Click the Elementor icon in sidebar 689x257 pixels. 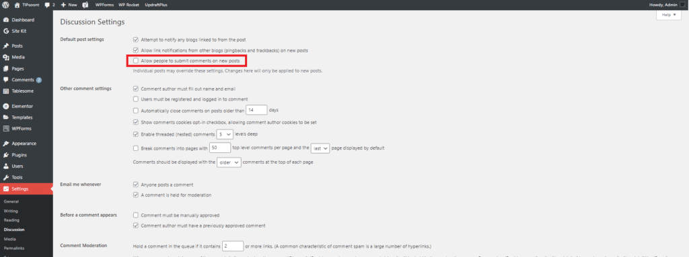(x=5, y=106)
